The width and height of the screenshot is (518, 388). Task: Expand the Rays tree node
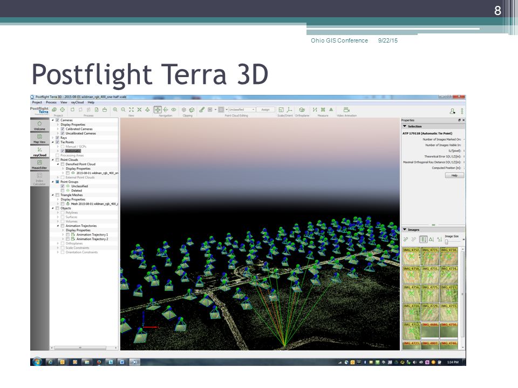[53, 137]
